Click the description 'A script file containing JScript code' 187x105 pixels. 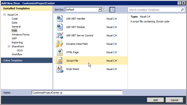click(150, 22)
